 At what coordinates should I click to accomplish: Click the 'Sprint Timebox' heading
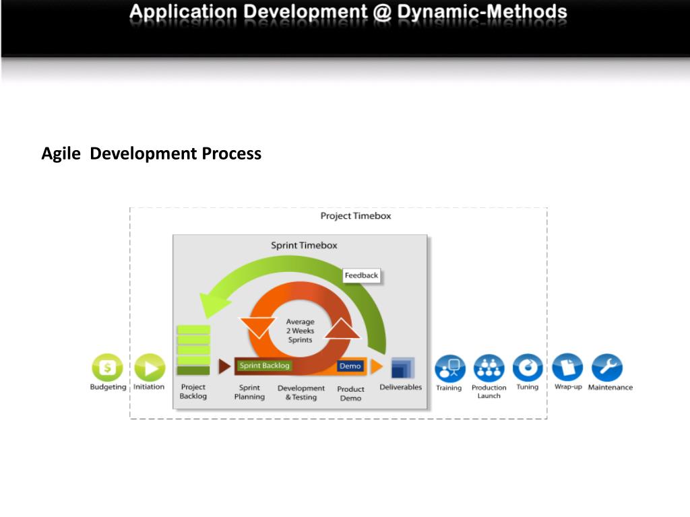tap(304, 245)
